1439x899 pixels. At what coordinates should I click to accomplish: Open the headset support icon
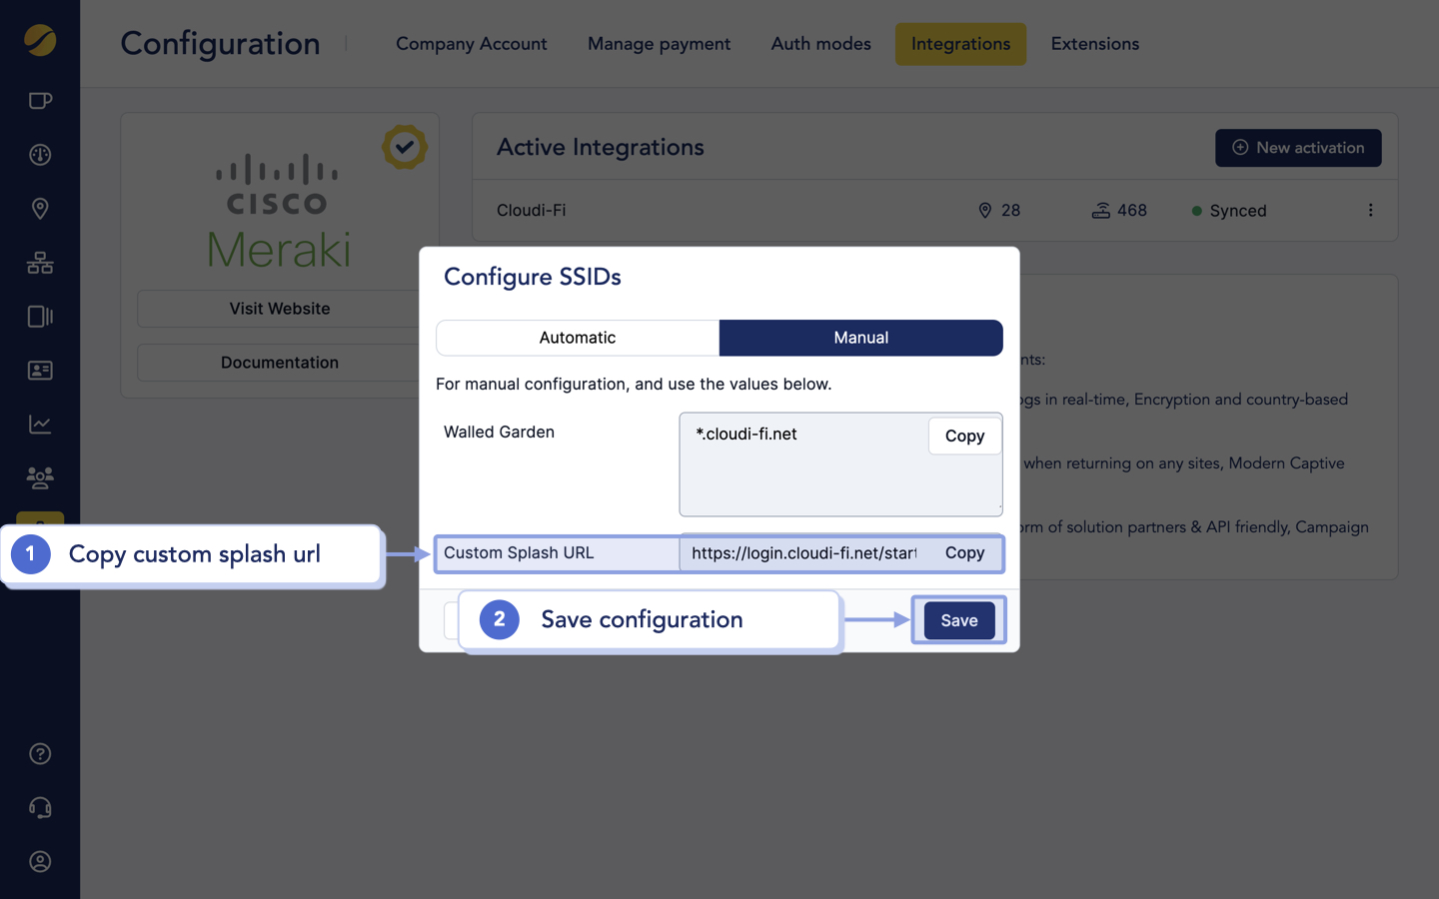click(39, 807)
